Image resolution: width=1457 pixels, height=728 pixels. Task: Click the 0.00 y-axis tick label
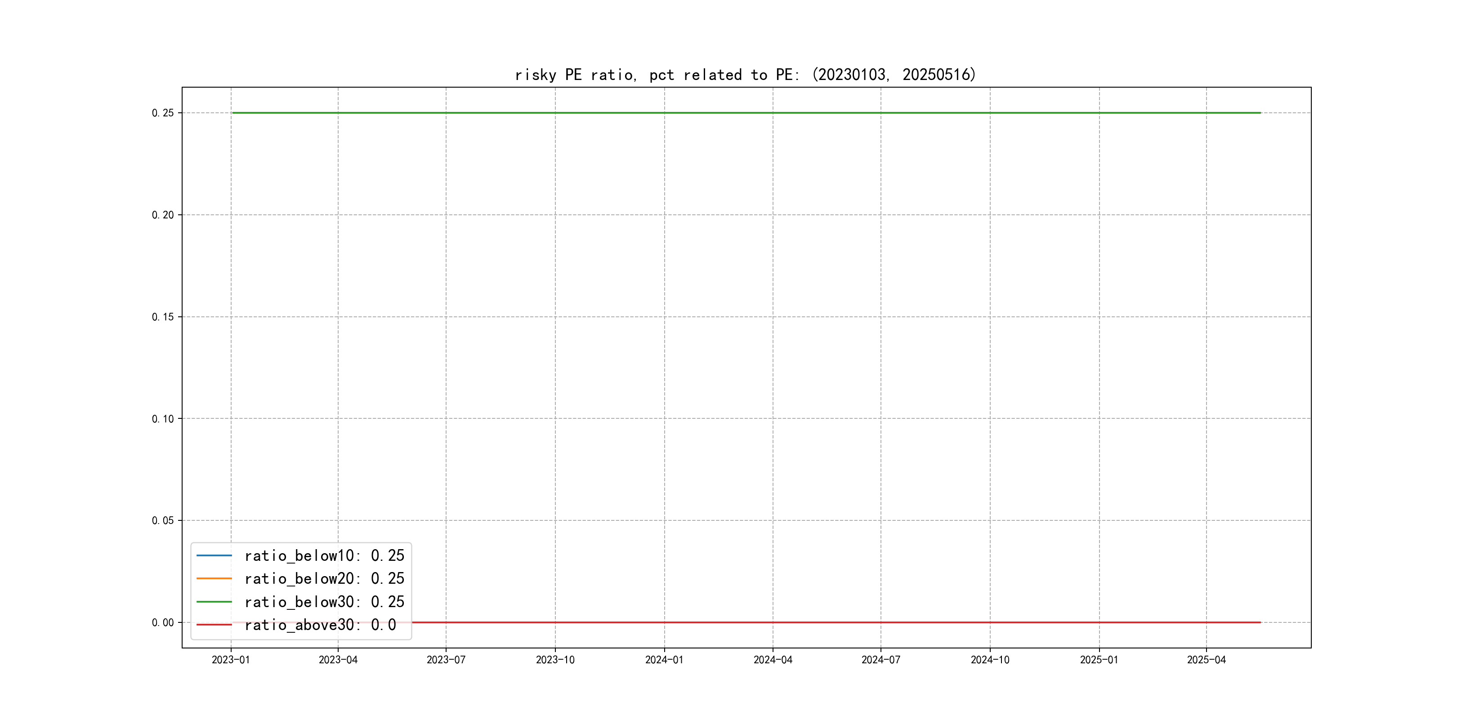[163, 623]
